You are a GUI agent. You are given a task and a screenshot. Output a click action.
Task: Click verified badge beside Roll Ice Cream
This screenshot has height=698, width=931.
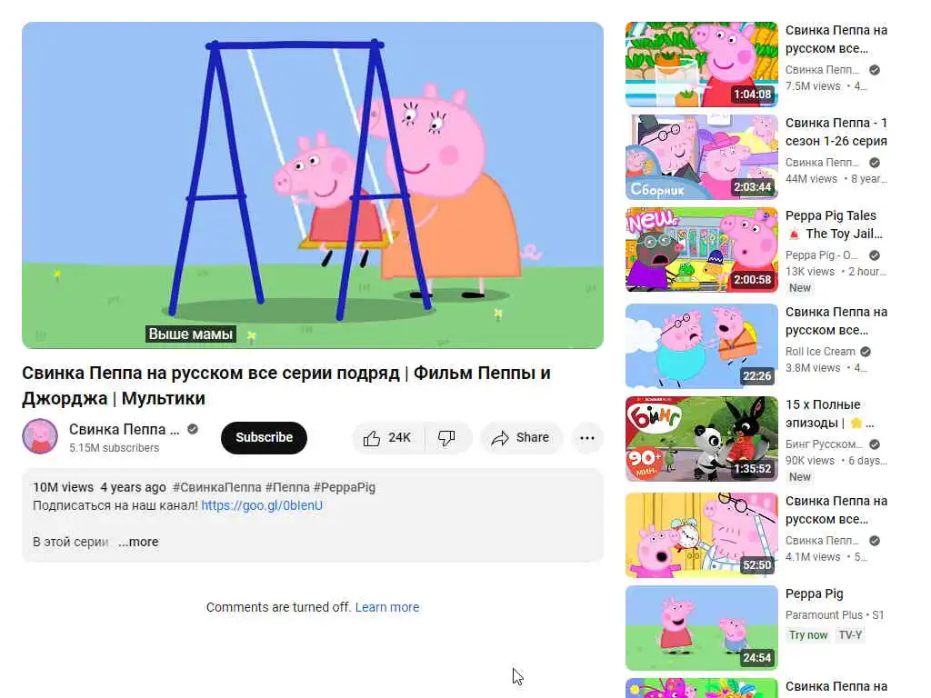[866, 352]
